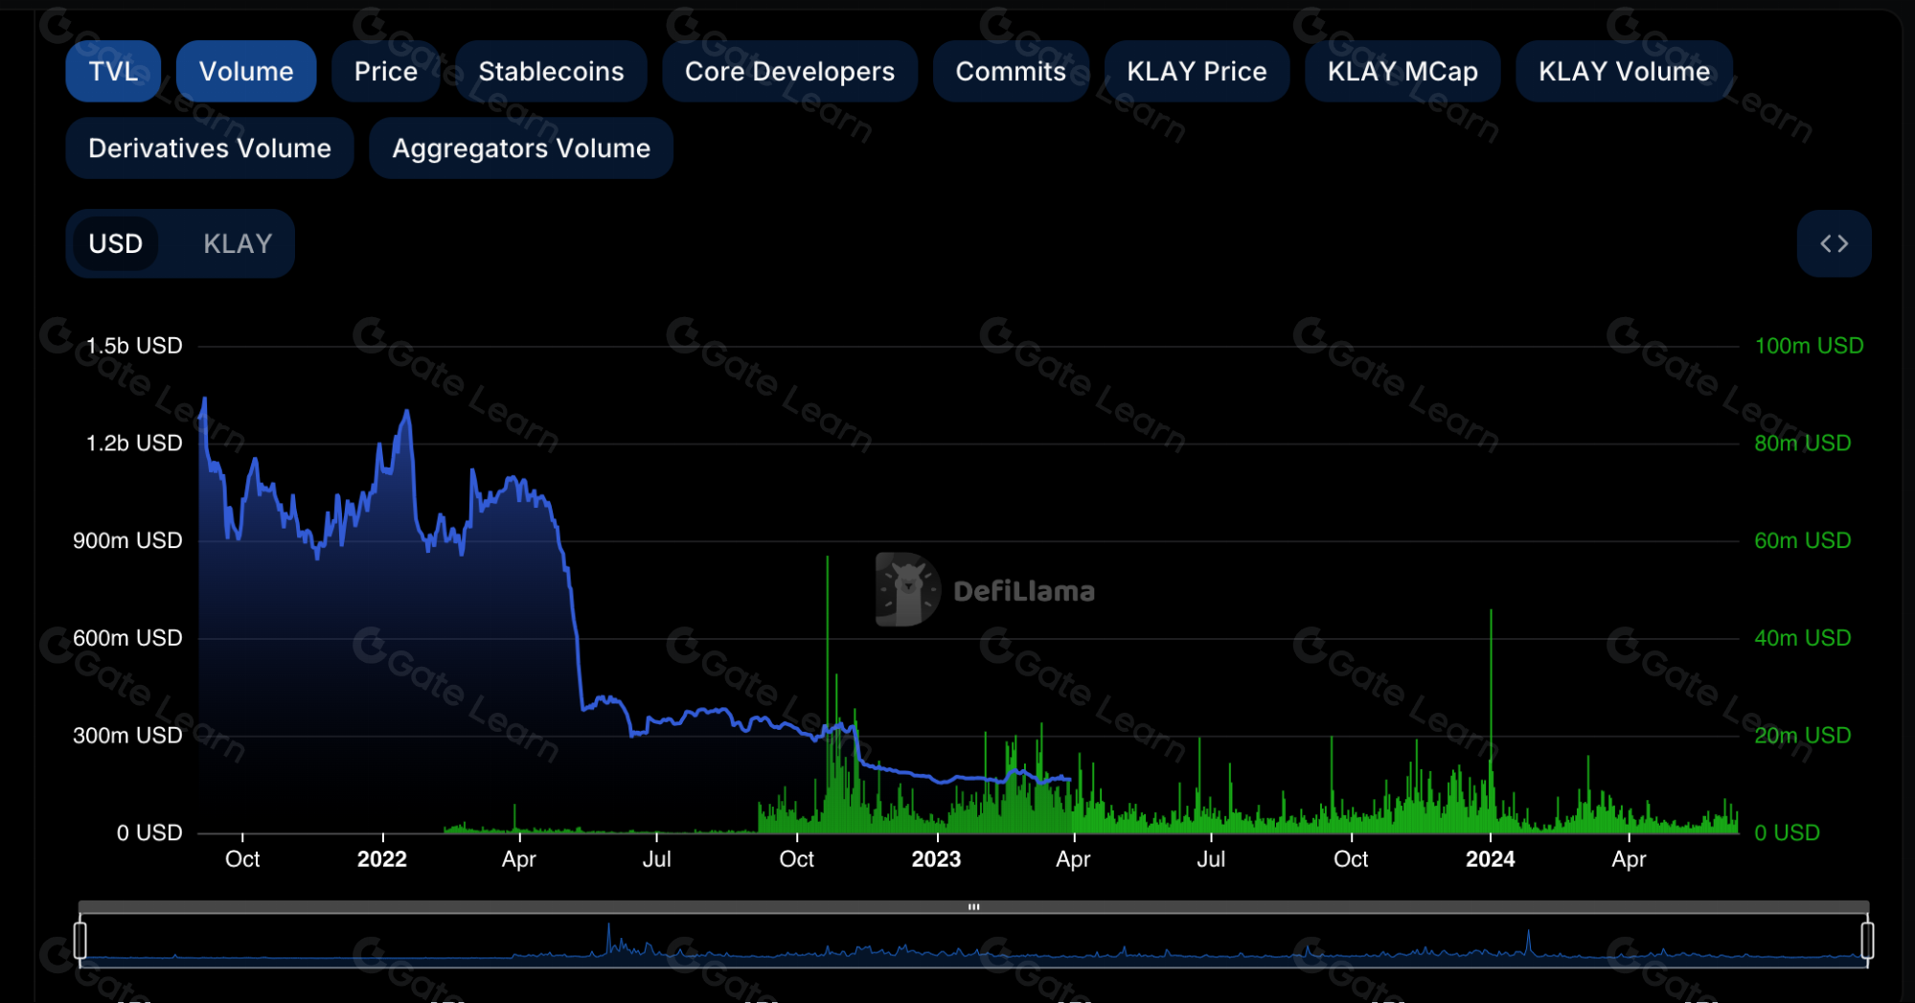Image resolution: width=1915 pixels, height=1003 pixels.
Task: Toggle the Volume chart metric
Action: [246, 71]
